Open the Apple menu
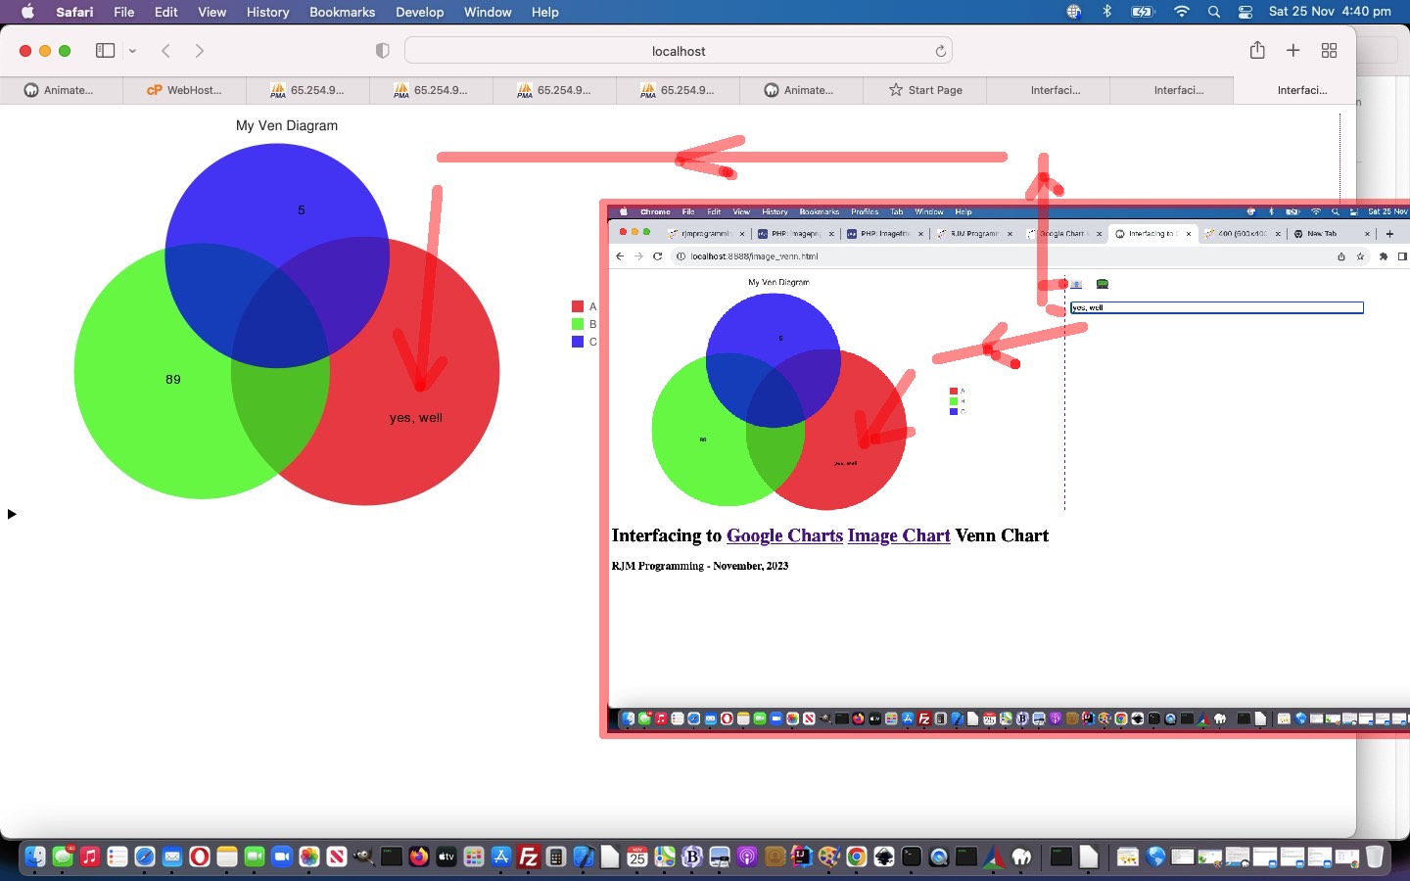 click(27, 12)
